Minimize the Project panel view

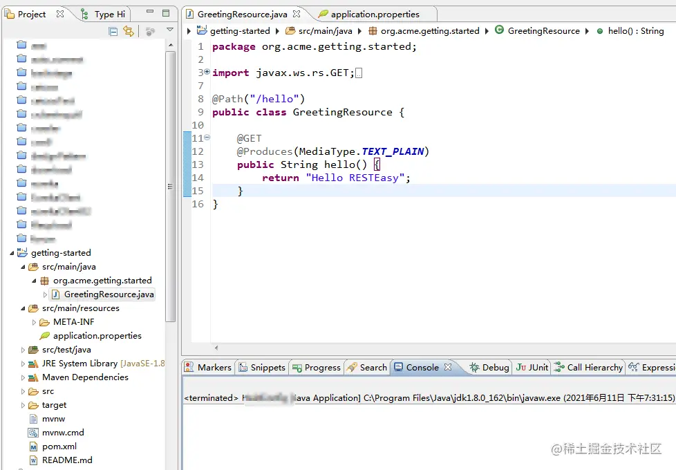pos(150,12)
